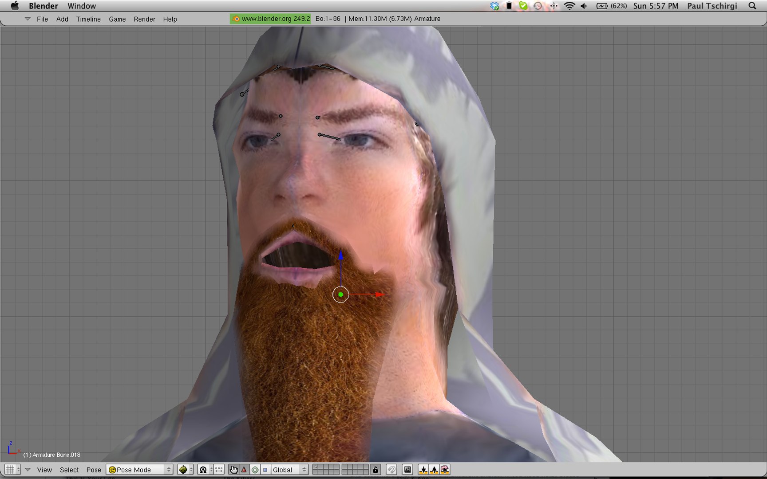Image resolution: width=767 pixels, height=479 pixels.
Task: Click paste pose from buffer icon
Action: click(x=434, y=470)
